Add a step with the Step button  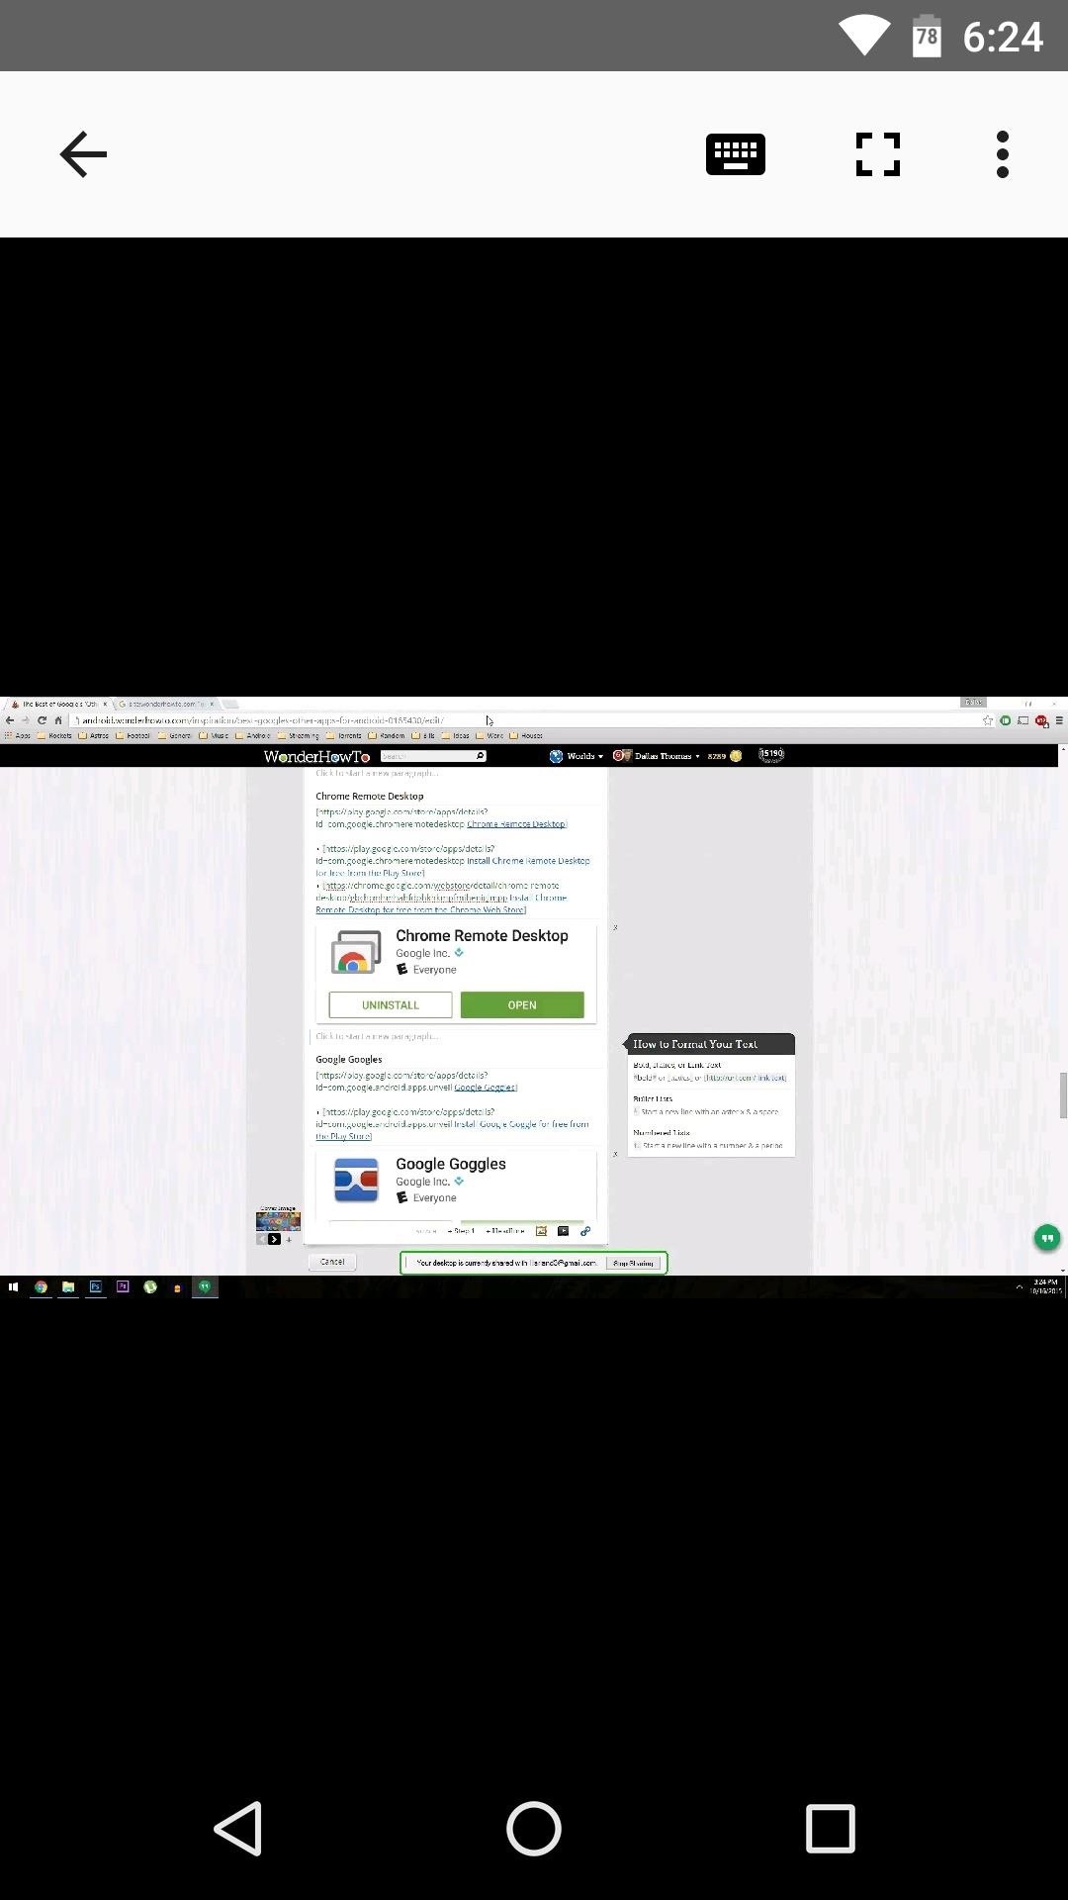coord(461,1231)
